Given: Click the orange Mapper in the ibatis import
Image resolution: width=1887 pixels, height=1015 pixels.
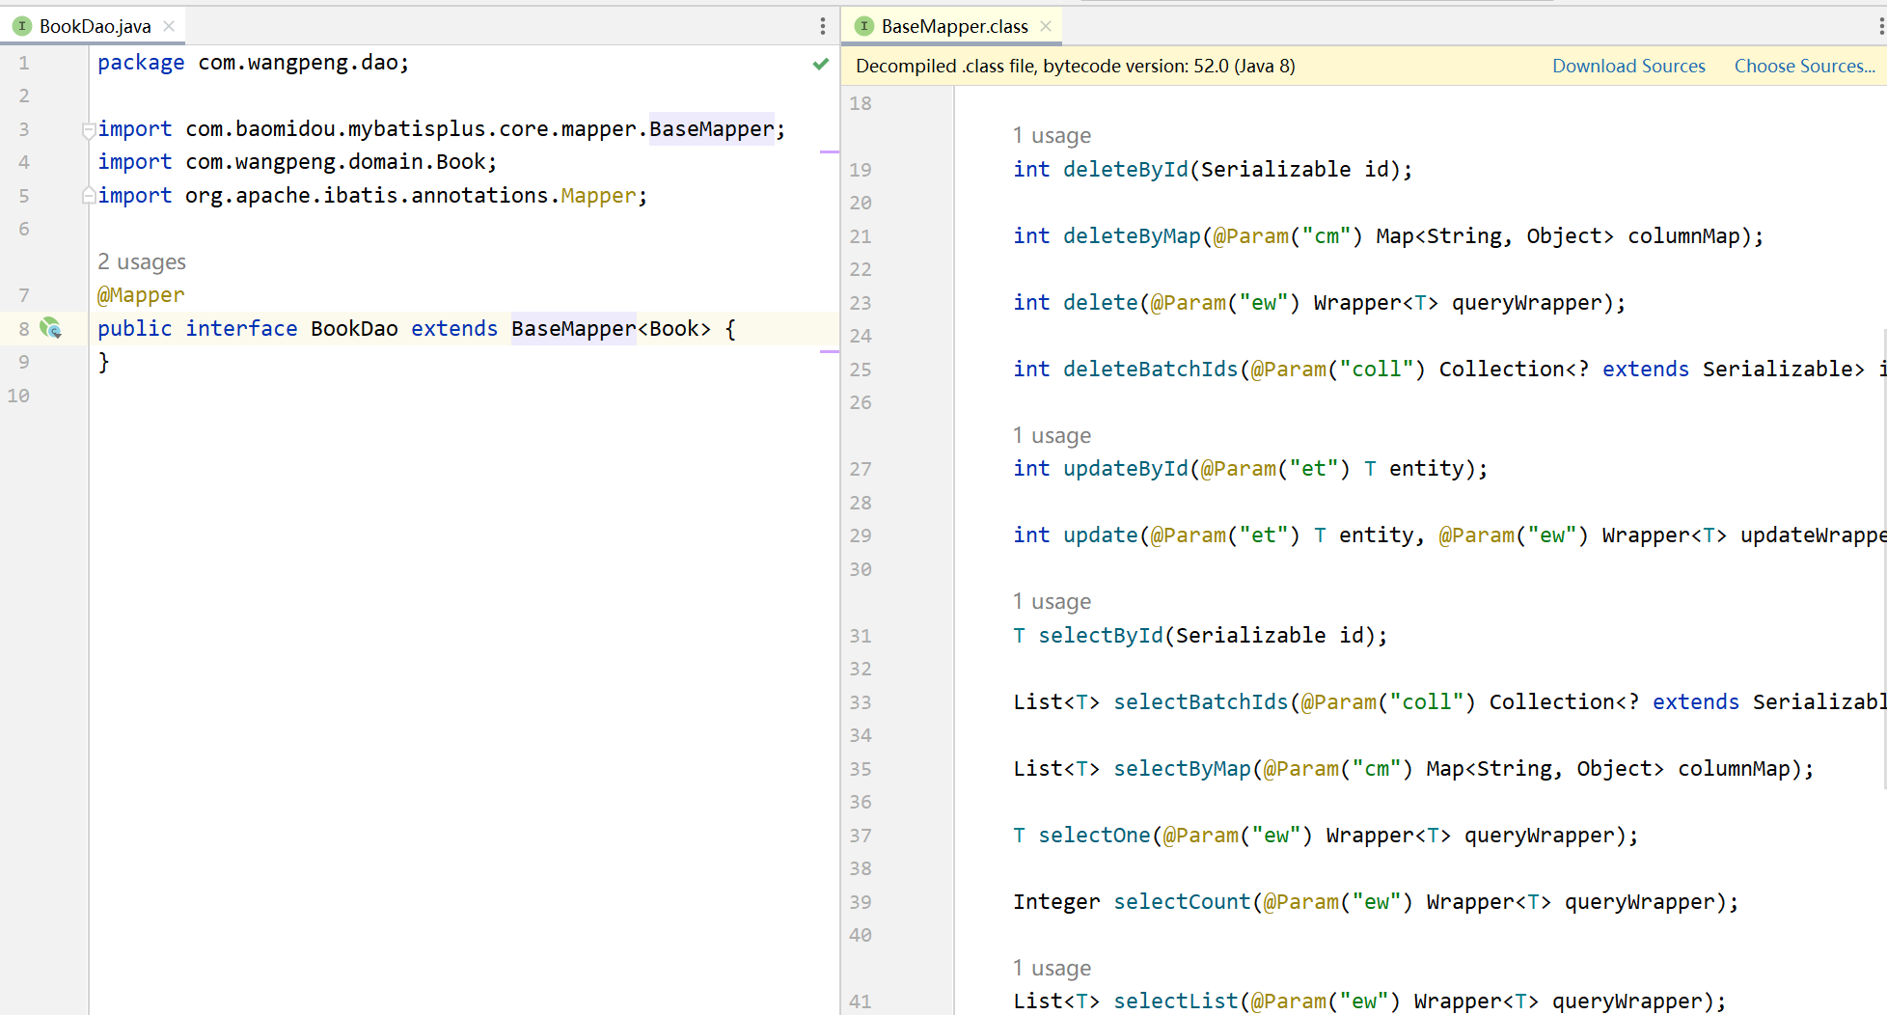Looking at the screenshot, I should 599,196.
